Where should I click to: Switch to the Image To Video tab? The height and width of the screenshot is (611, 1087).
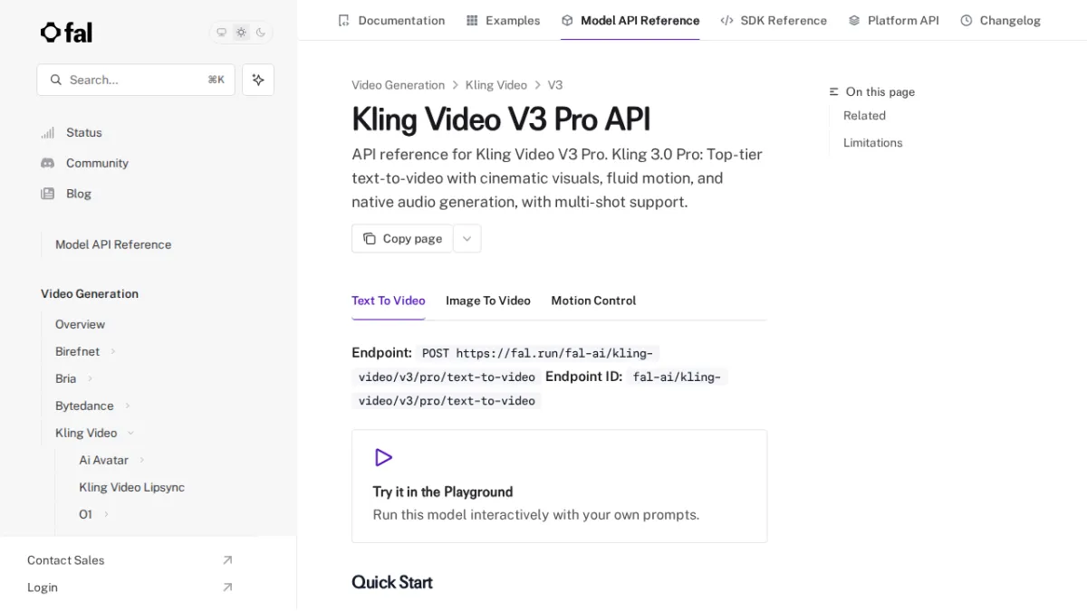click(x=488, y=301)
